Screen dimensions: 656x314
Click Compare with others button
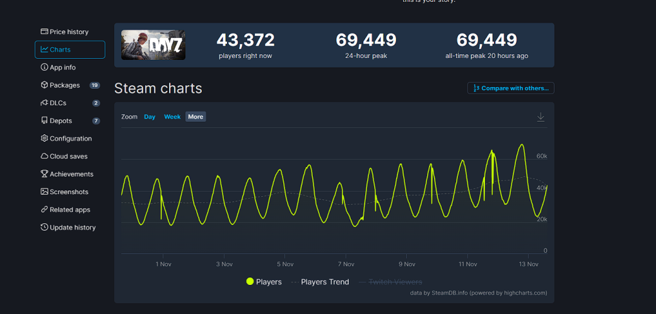[511, 88]
